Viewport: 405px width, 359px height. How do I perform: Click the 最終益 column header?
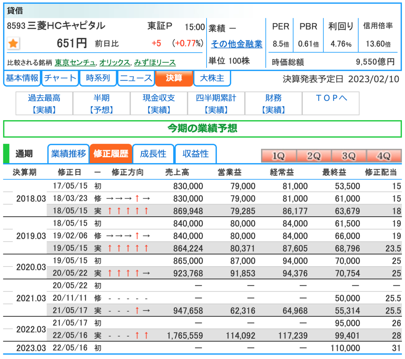pyautogui.click(x=334, y=172)
